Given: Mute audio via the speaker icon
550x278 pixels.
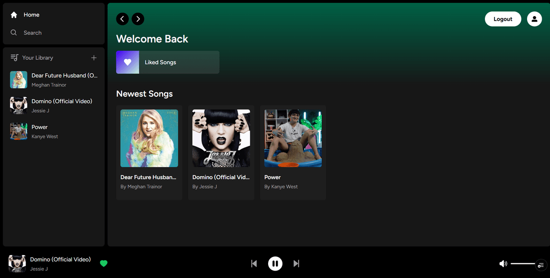Looking at the screenshot, I should (503, 263).
